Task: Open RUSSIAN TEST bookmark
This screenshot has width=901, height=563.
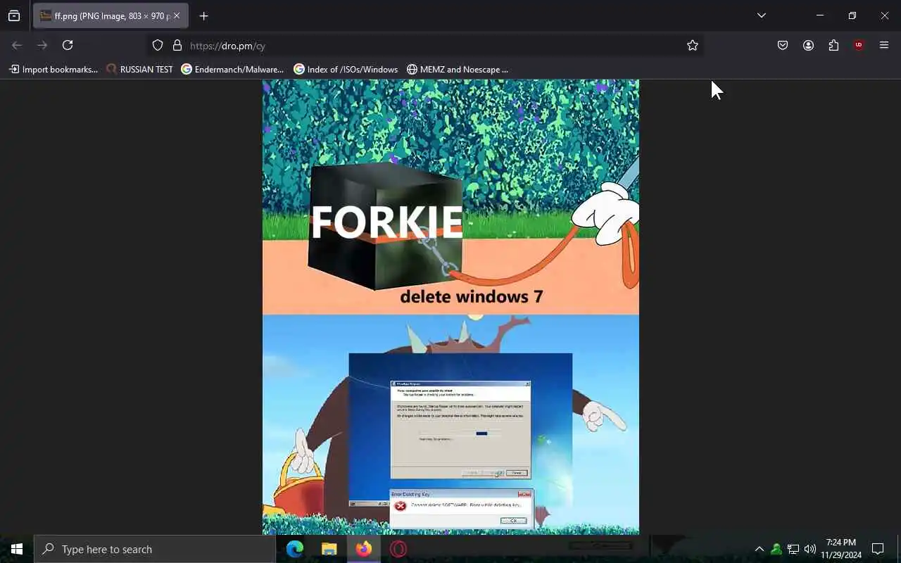Action: pyautogui.click(x=139, y=69)
